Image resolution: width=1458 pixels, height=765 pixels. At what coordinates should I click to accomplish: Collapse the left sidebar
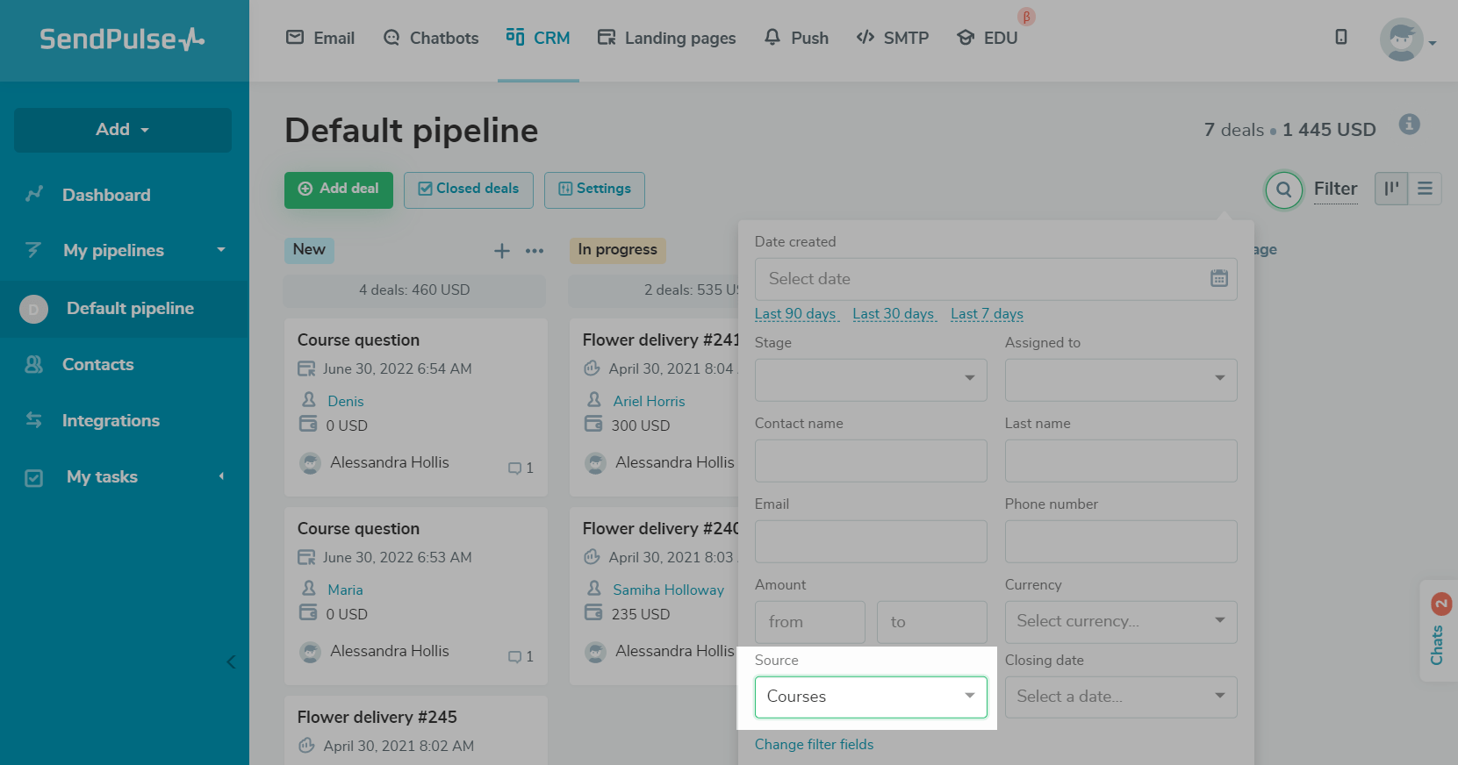click(x=231, y=662)
